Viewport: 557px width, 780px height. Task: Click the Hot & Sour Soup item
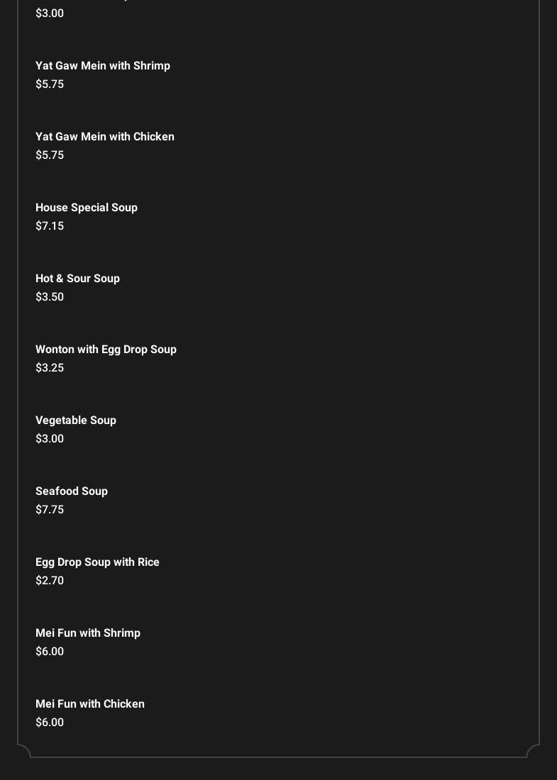point(77,279)
